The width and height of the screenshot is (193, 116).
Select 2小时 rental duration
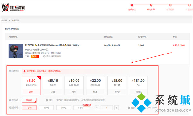tap(46, 108)
